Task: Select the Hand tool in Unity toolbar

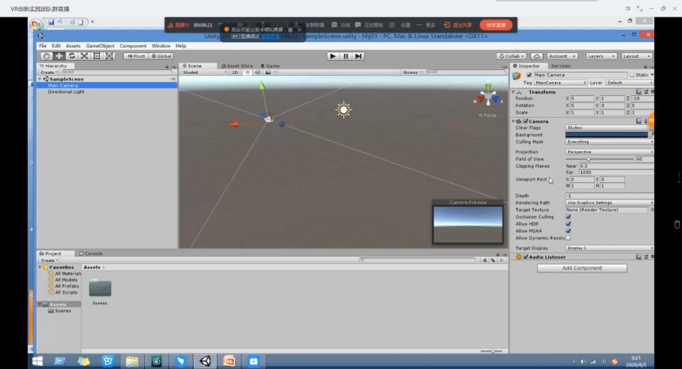Action: tap(46, 56)
